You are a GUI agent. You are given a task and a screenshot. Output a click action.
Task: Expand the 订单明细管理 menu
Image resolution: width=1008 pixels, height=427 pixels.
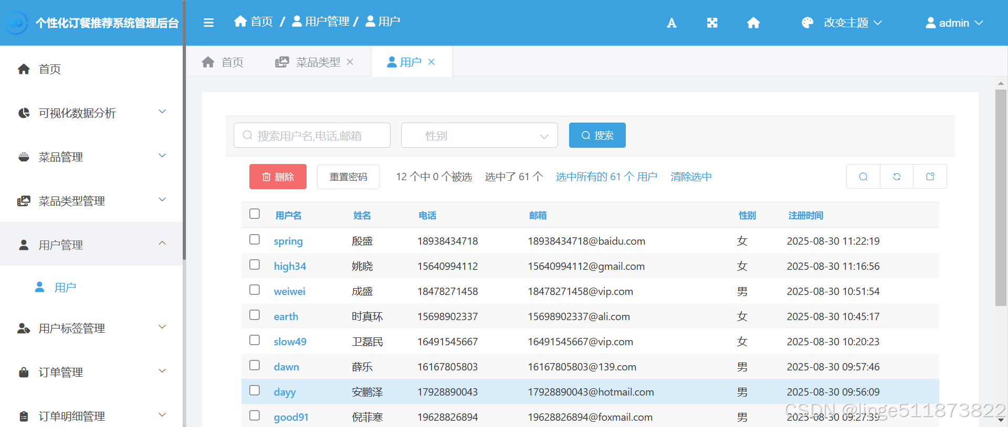click(163, 415)
